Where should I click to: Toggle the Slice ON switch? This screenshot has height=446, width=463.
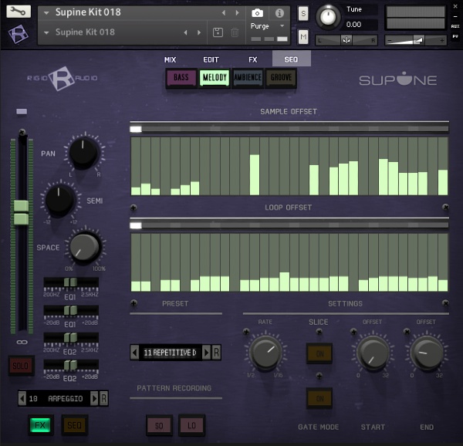(x=319, y=353)
